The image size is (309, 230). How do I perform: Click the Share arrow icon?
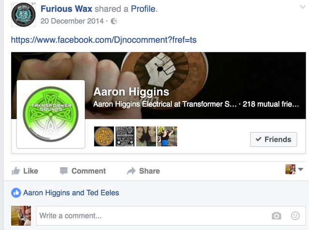pos(131,171)
